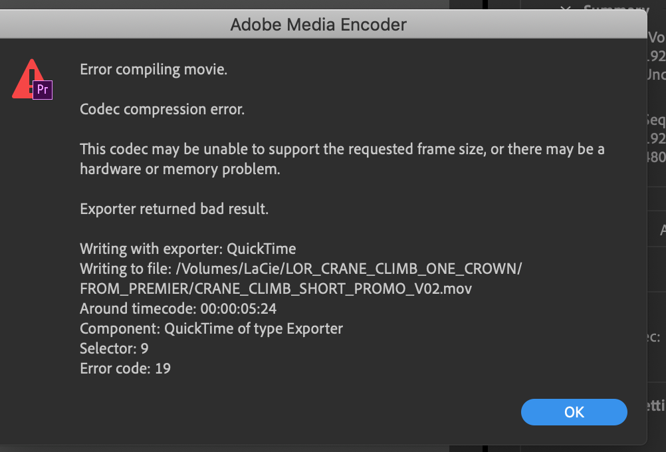Click the Error compiling movie heading
The width and height of the screenshot is (666, 452).
click(x=153, y=69)
